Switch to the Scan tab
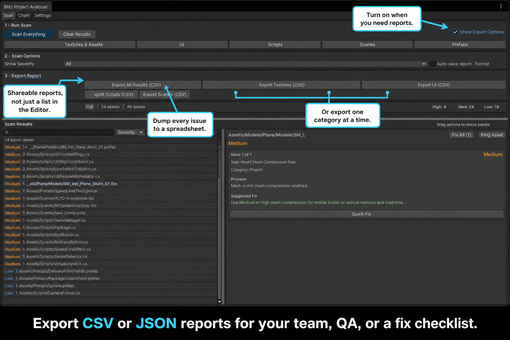 coord(8,15)
